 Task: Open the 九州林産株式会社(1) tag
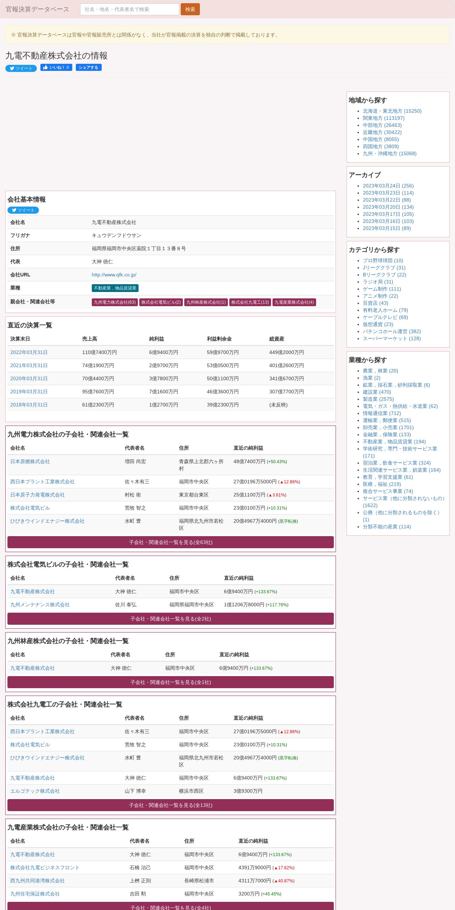(x=206, y=302)
